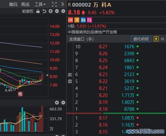
Task: Click the CNY currency badge
Action: (x=71, y=20)
